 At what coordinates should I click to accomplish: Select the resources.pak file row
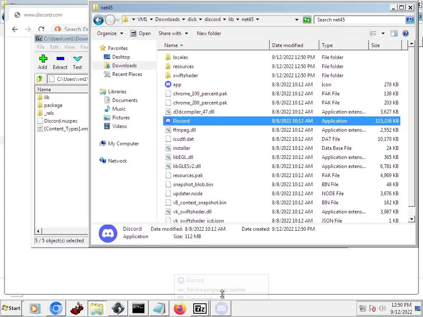pos(281,175)
